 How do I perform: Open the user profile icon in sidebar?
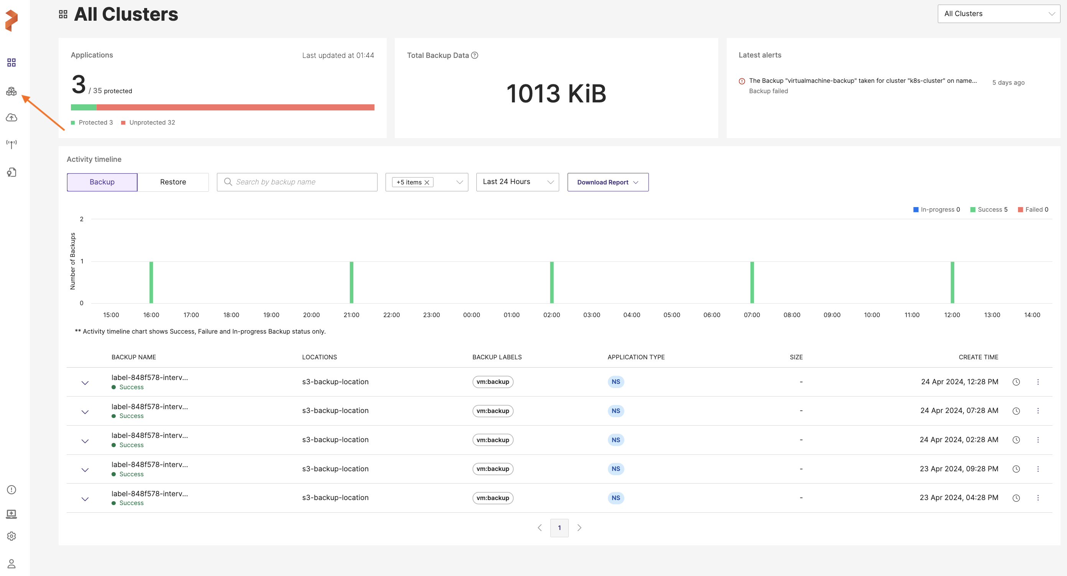click(x=11, y=564)
